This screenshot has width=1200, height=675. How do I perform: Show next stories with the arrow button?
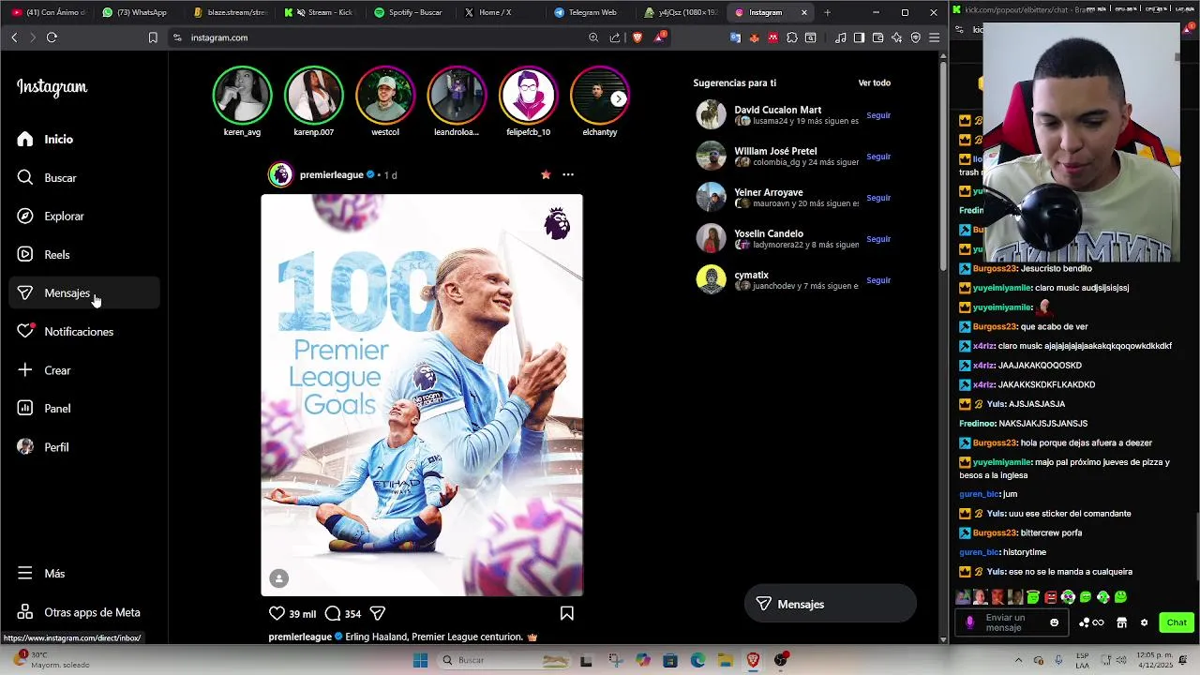[x=618, y=98]
